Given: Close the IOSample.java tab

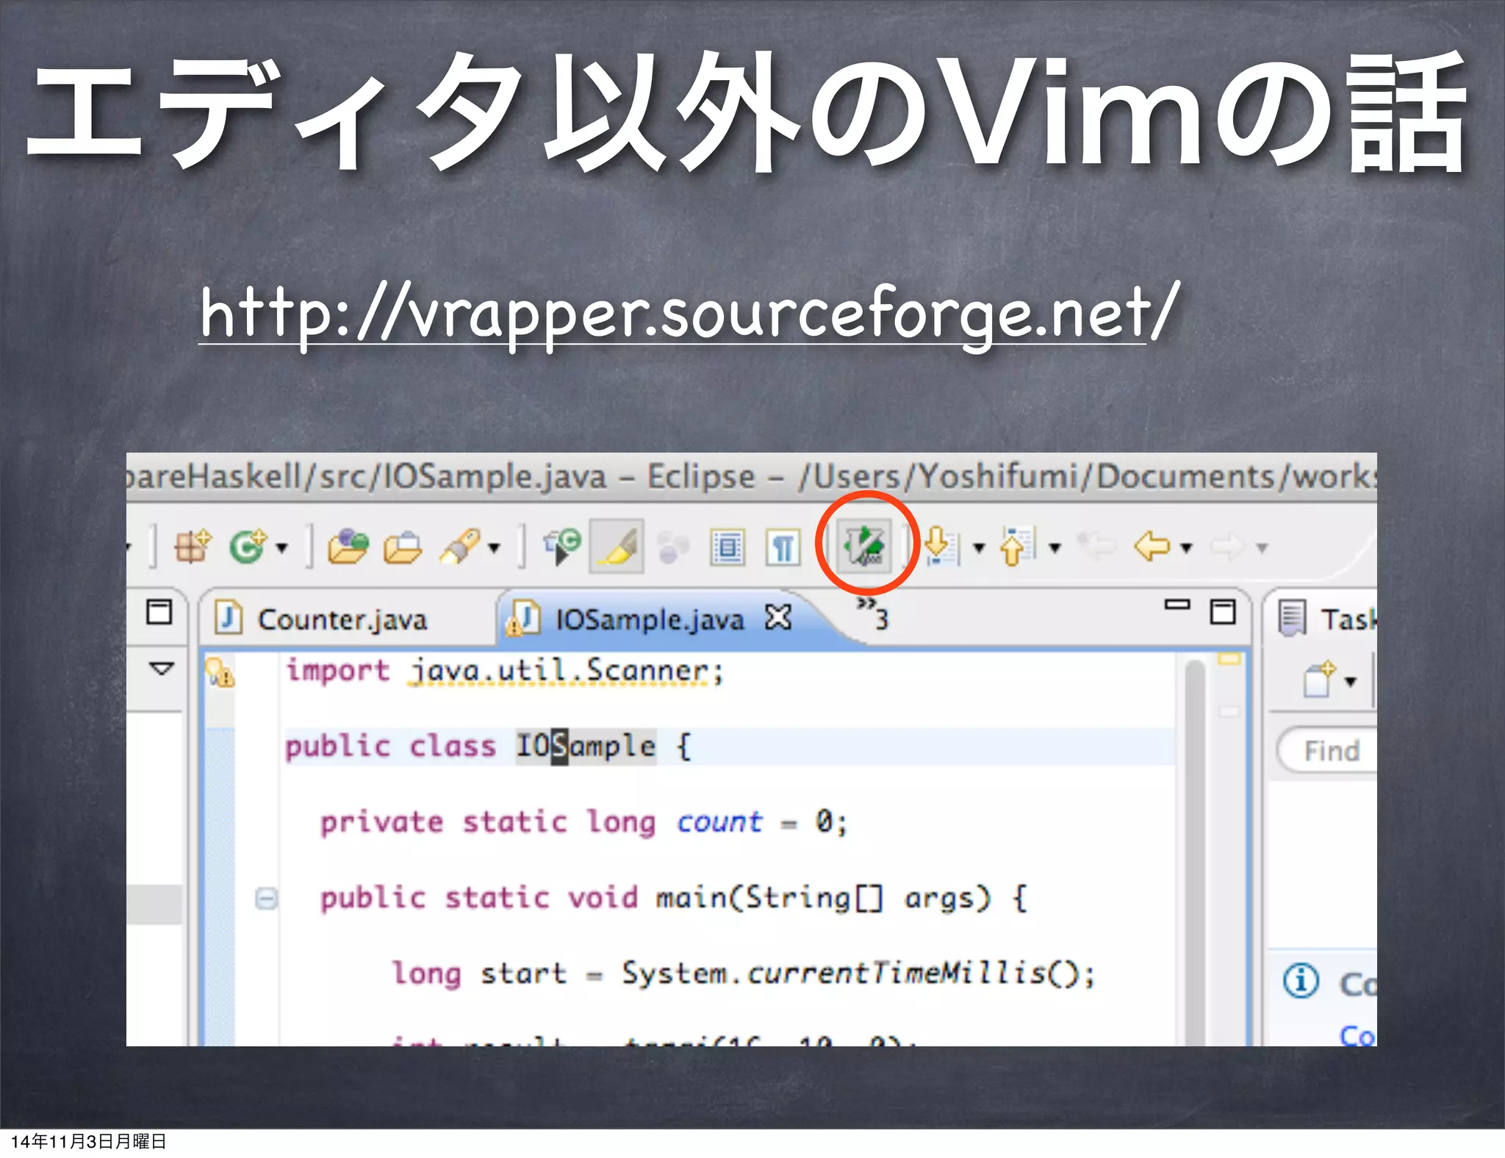Looking at the screenshot, I should click(x=778, y=618).
